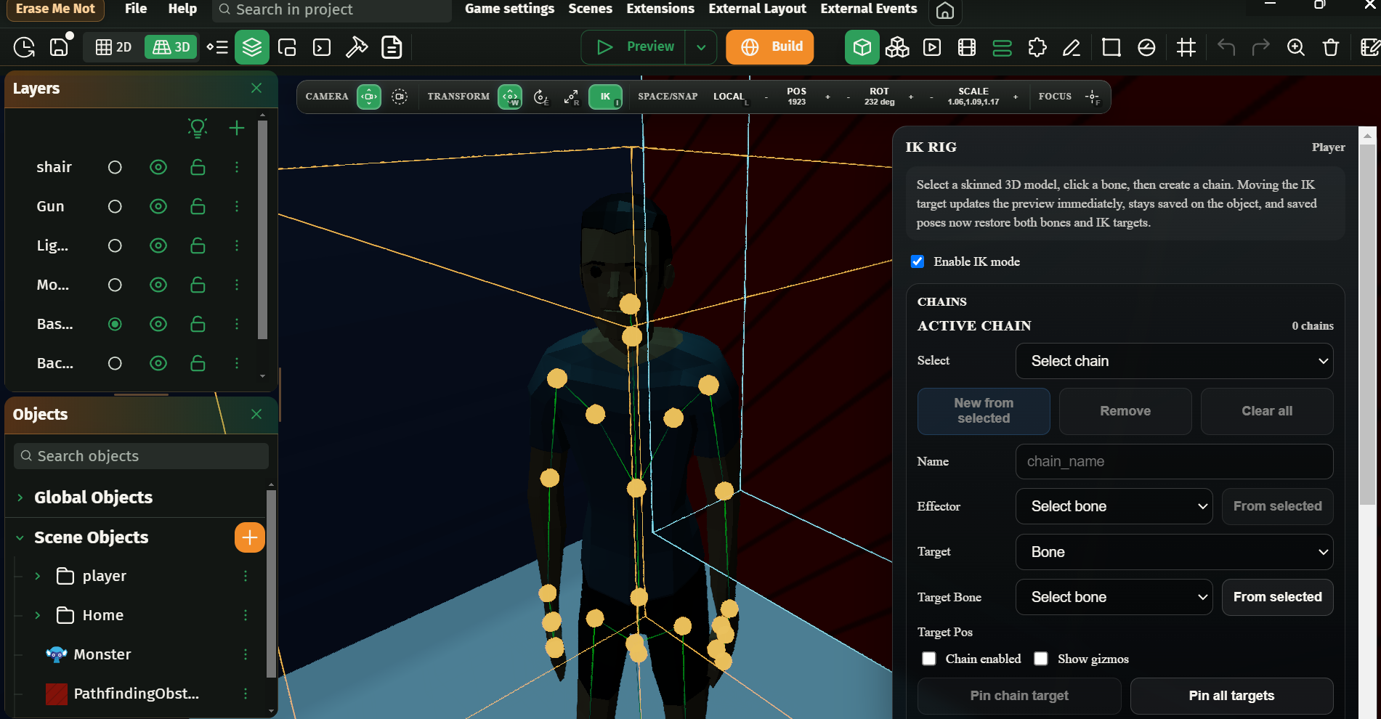Image resolution: width=1381 pixels, height=719 pixels.
Task: Open the Game settings menu
Action: click(509, 9)
